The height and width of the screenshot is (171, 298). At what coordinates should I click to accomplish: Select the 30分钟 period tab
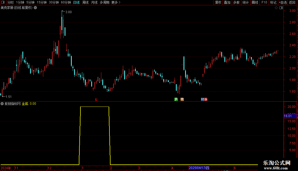coord(54,2)
